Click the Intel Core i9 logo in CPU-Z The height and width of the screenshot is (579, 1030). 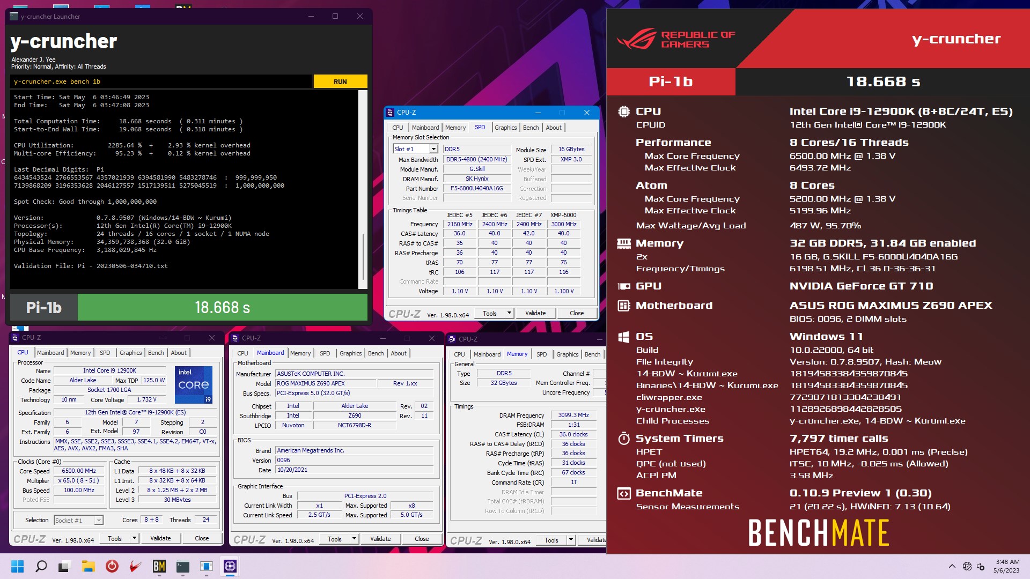194,385
